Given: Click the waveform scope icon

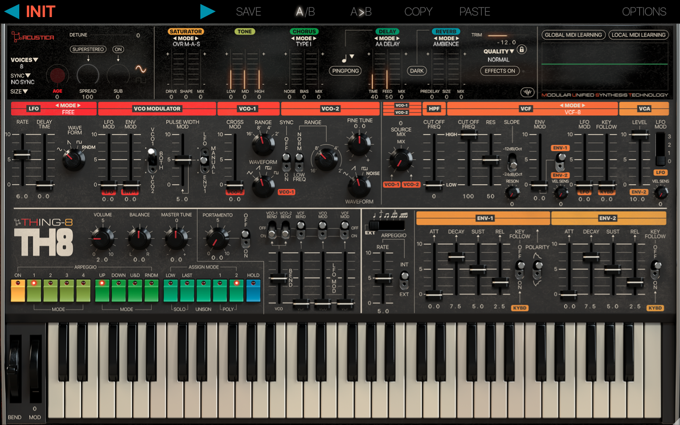Looking at the screenshot, I should pos(527,92).
